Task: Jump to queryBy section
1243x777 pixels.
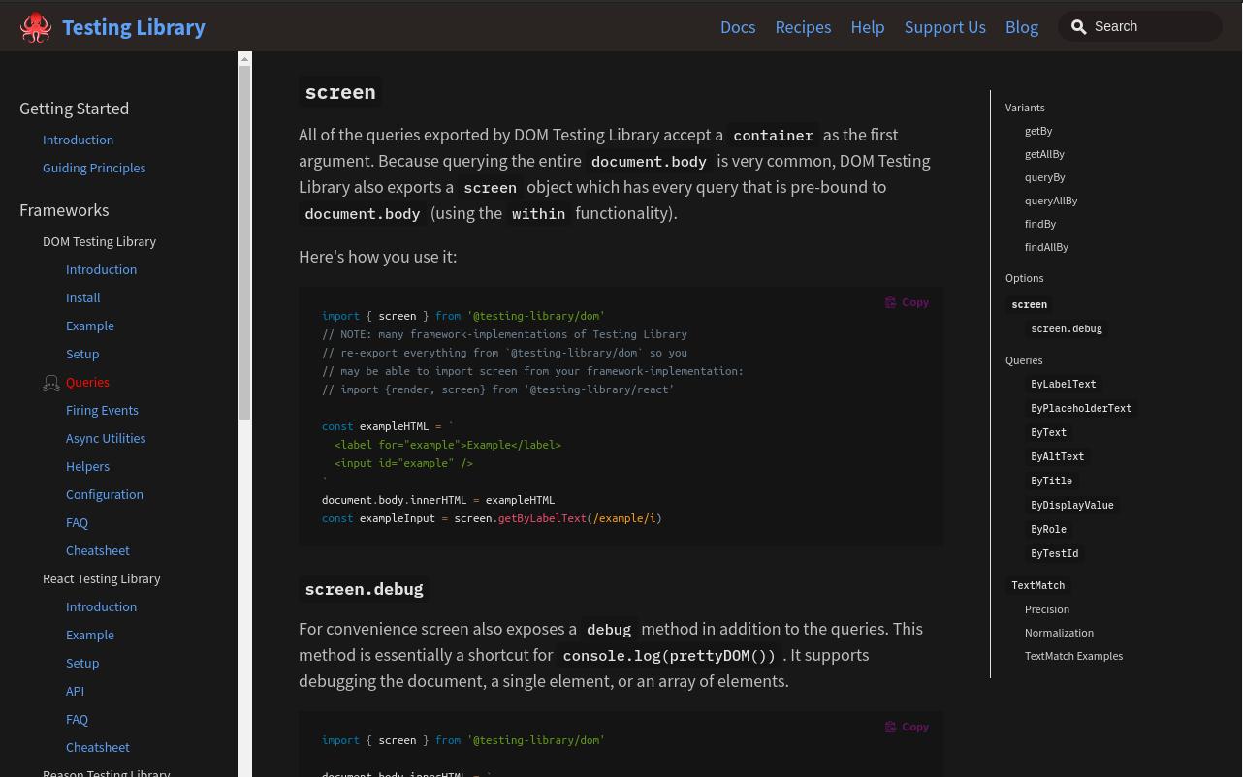Action: 1045,177
